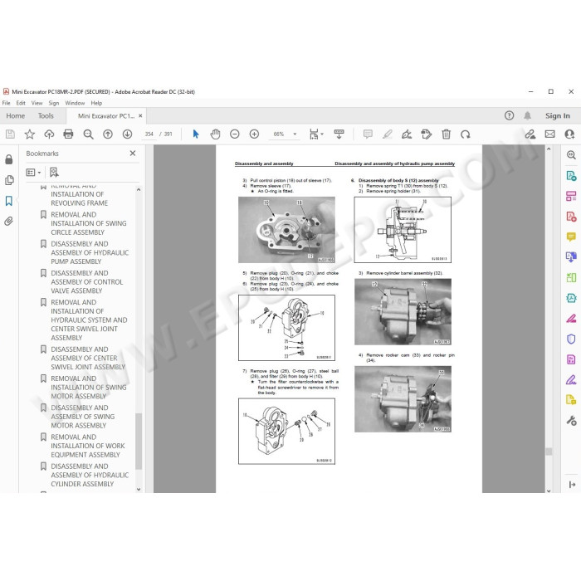Click the page number field
This screenshot has height=581, width=581.
point(149,134)
